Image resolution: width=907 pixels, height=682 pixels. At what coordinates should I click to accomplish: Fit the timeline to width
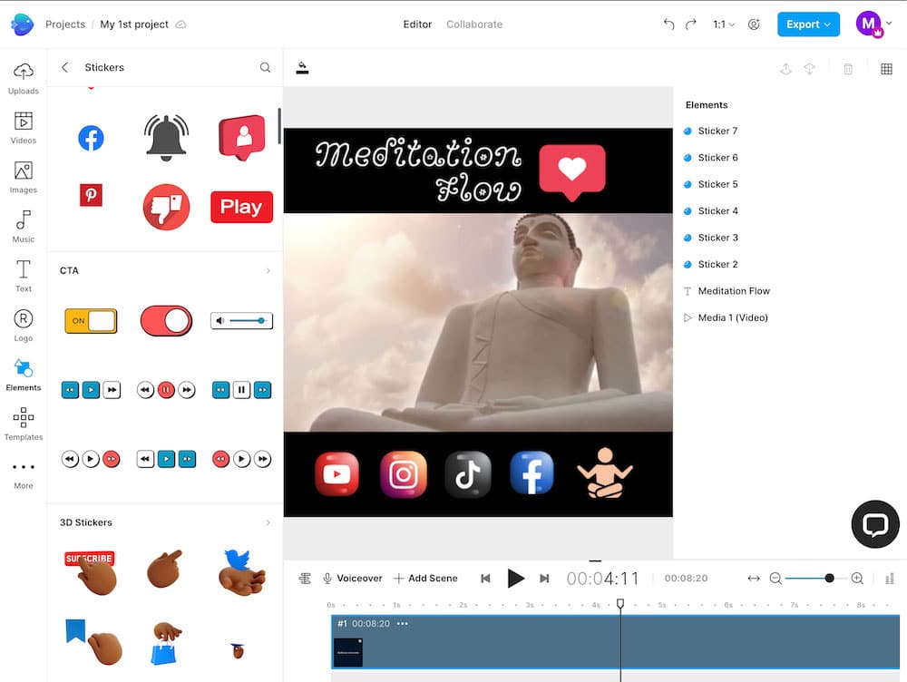(753, 578)
